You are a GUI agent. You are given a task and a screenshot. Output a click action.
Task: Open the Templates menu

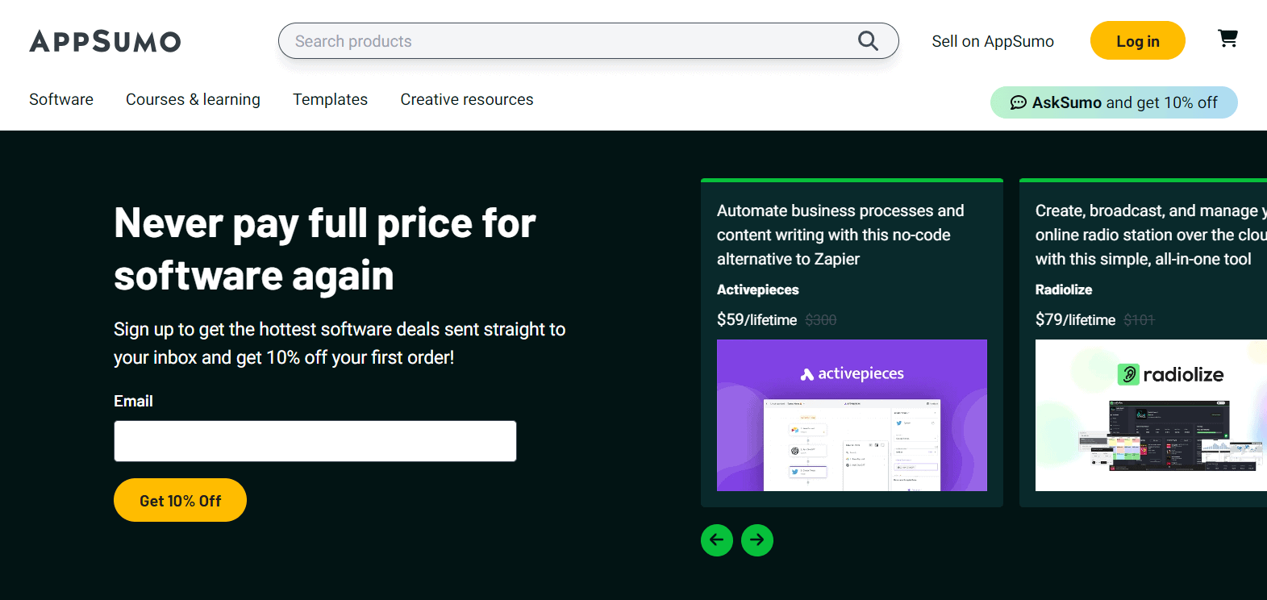(x=330, y=99)
